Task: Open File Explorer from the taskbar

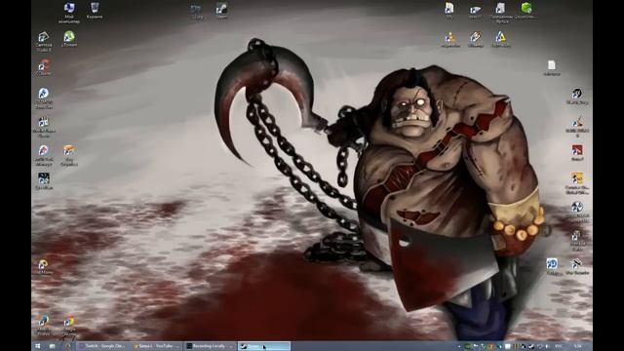Action: click(52, 346)
